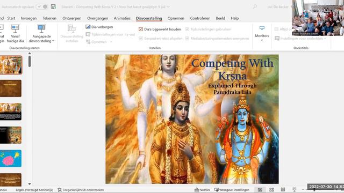Open the Opnemen tab
Viewport: 344px width, 193px height.
pyautogui.click(x=176, y=18)
